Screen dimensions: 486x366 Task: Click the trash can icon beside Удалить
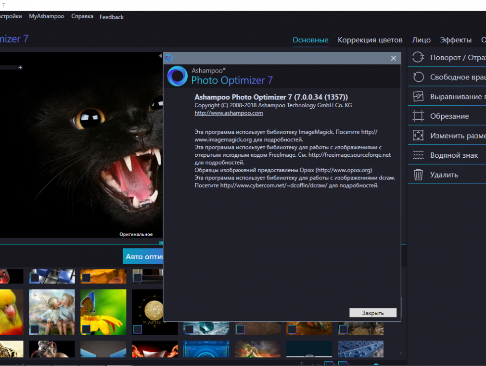(x=418, y=175)
